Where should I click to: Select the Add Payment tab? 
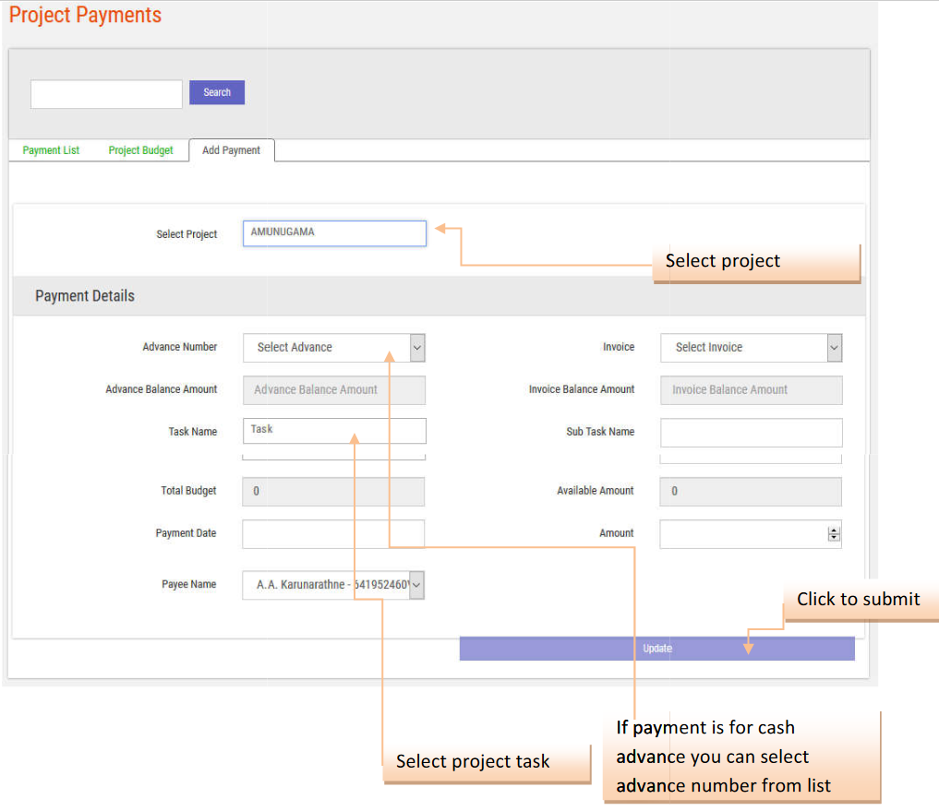[x=231, y=150]
